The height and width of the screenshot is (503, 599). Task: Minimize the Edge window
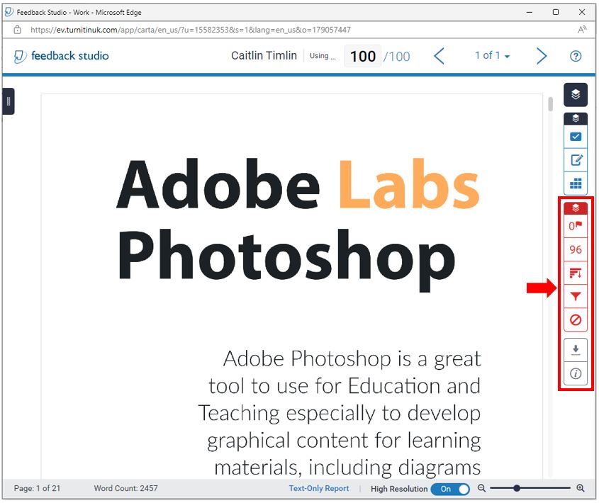pos(529,12)
